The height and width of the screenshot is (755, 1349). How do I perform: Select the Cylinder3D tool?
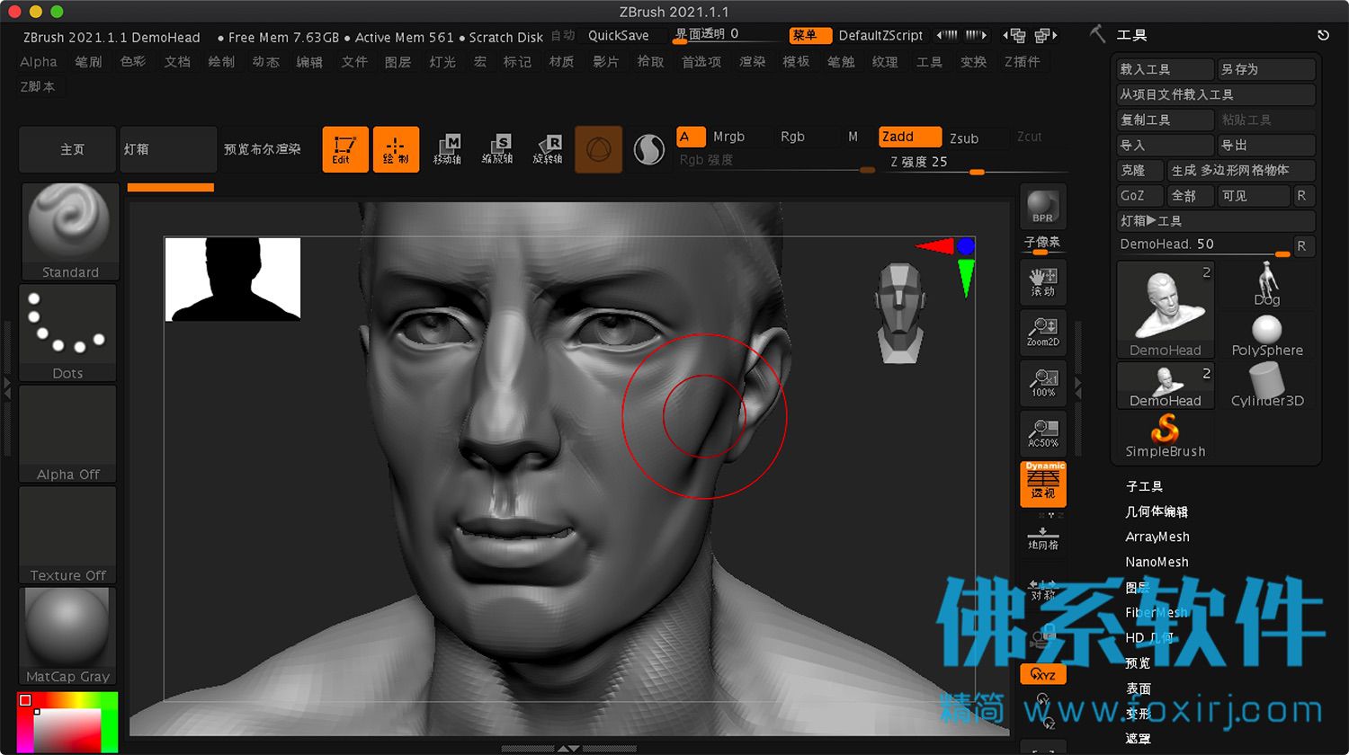coord(1267,386)
